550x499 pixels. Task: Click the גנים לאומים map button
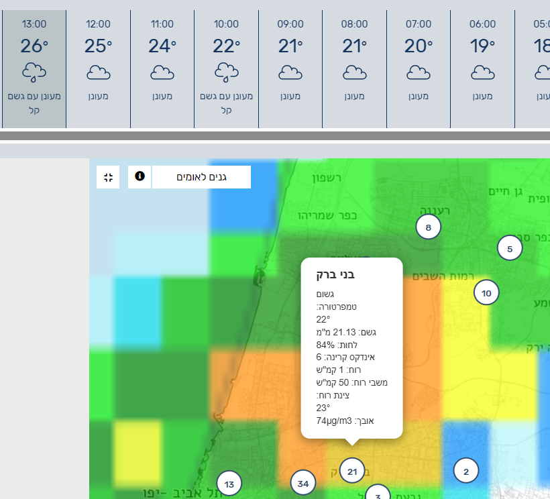pos(201,177)
